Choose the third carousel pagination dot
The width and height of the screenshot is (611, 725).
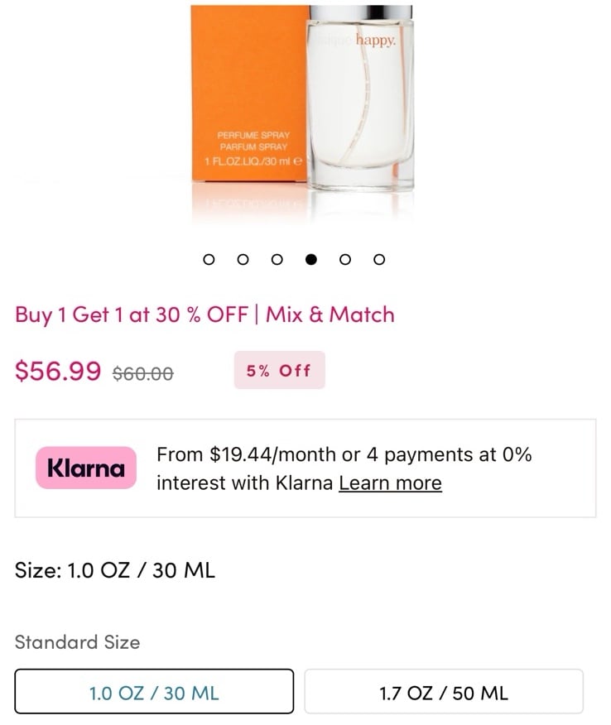point(277,259)
